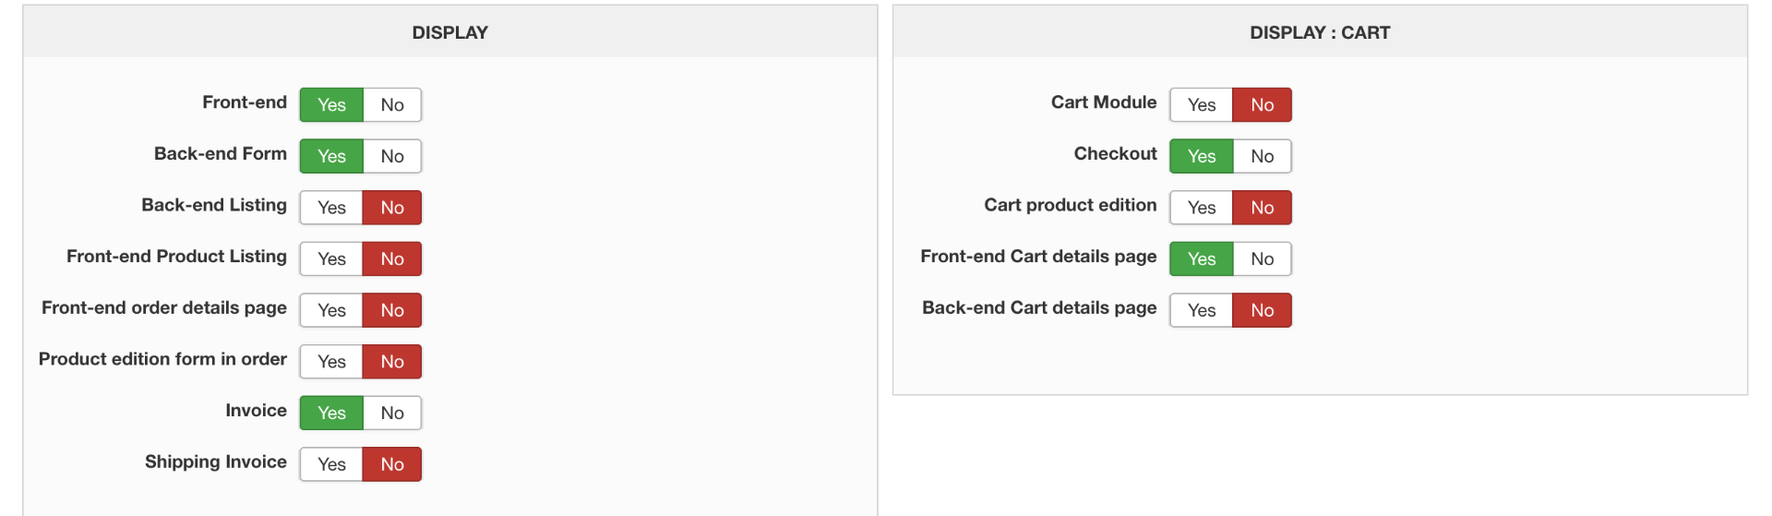
Task: Enable Cart Module by selecting Yes
Action: tap(1201, 105)
